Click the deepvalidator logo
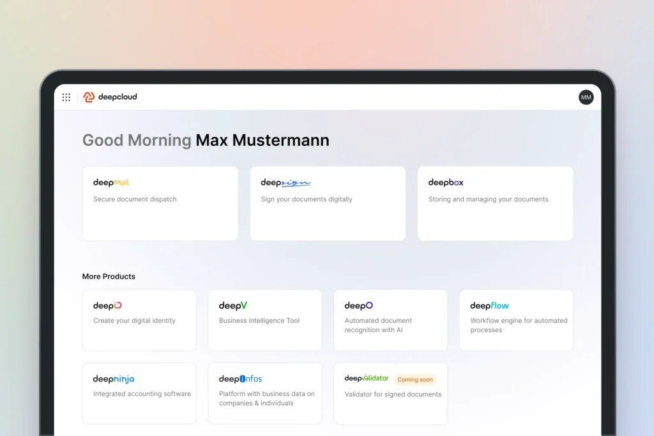654x436 pixels. coord(367,378)
